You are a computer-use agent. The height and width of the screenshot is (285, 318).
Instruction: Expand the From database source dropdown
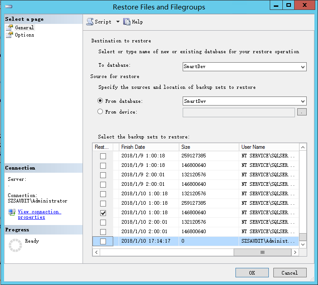tap(303, 101)
